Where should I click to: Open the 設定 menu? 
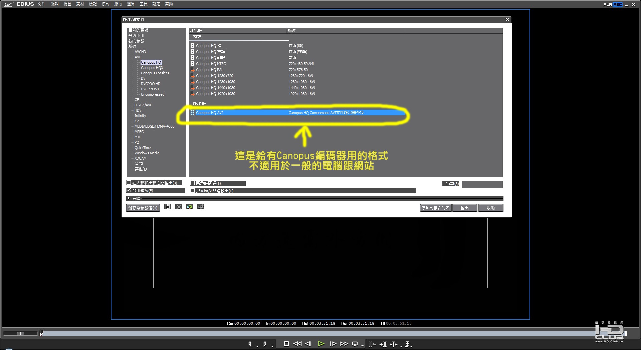pyautogui.click(x=156, y=4)
